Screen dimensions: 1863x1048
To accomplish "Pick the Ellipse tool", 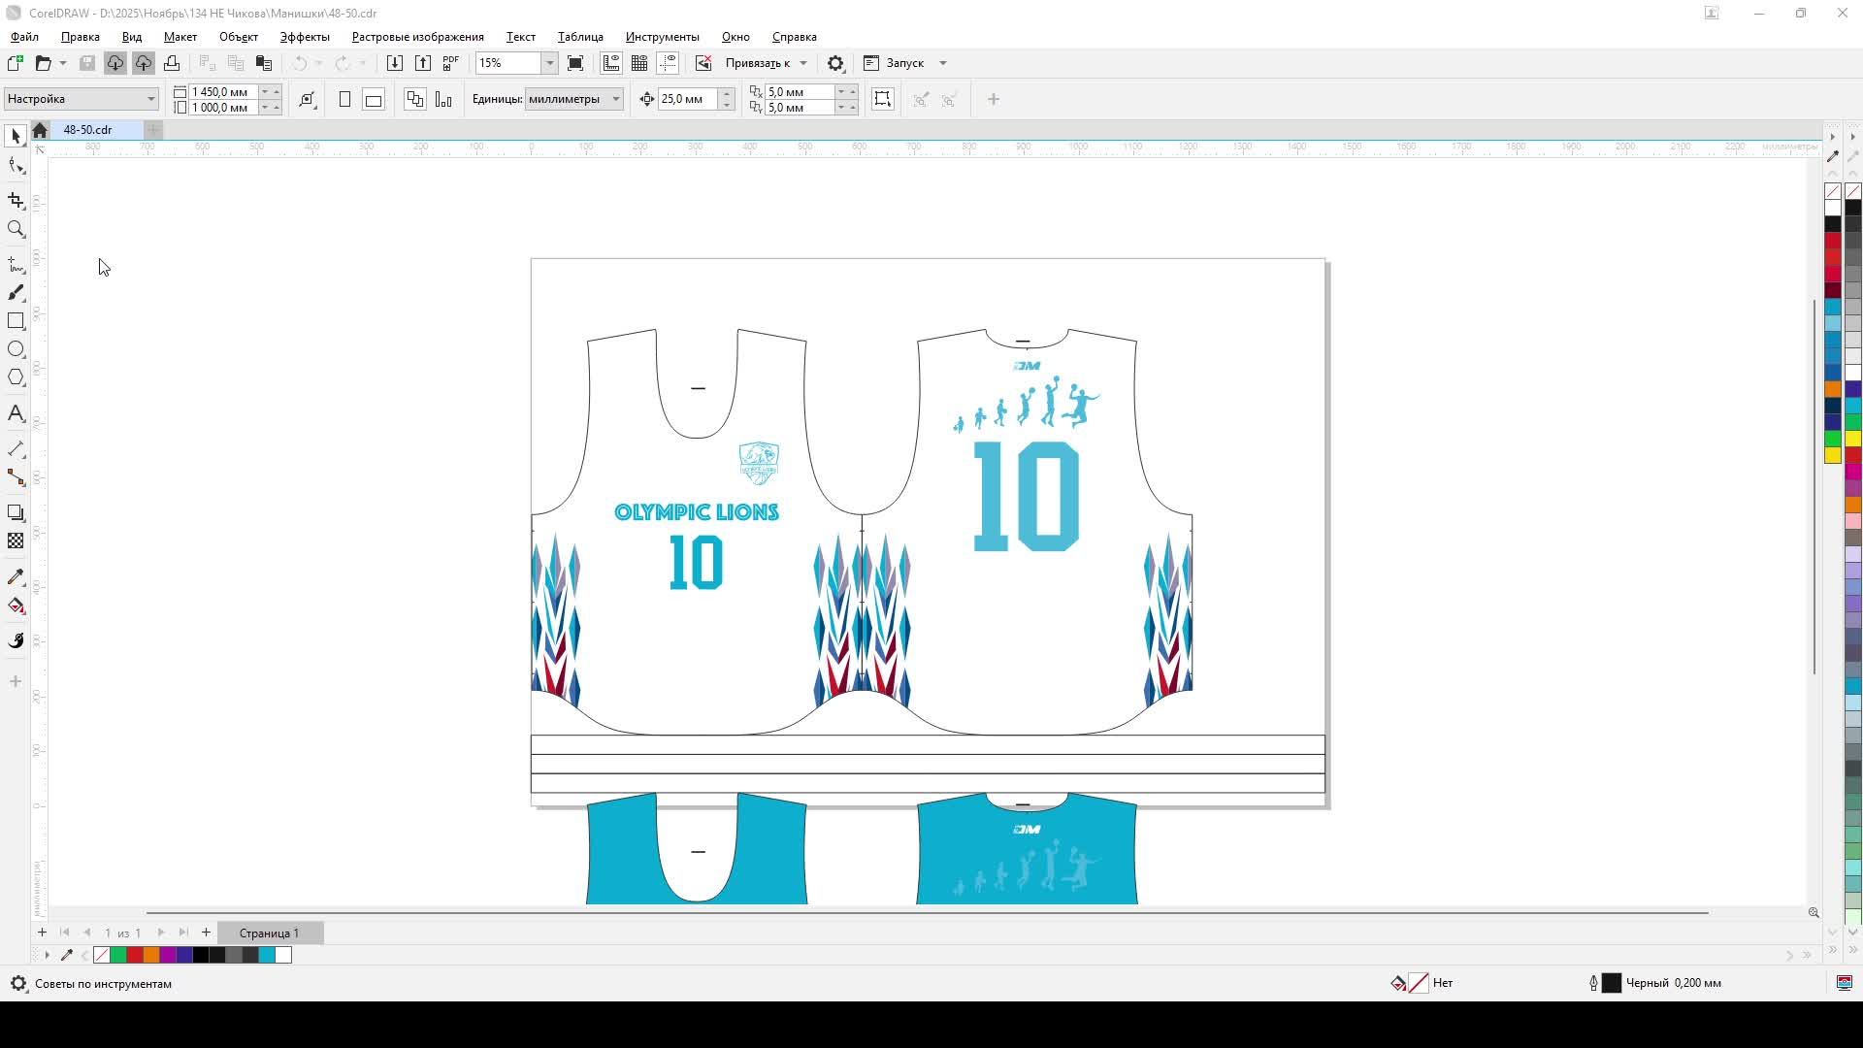I will (x=16, y=349).
